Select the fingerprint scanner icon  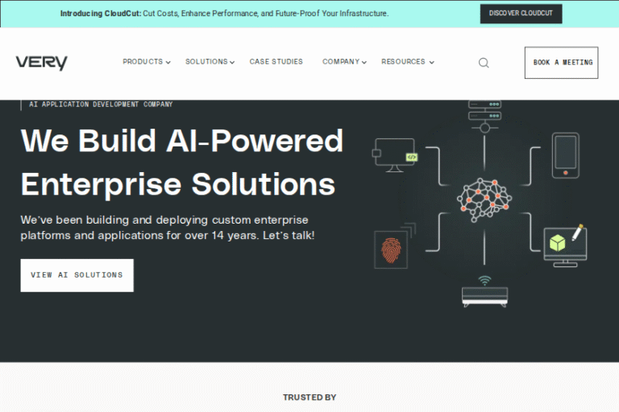[x=393, y=249]
